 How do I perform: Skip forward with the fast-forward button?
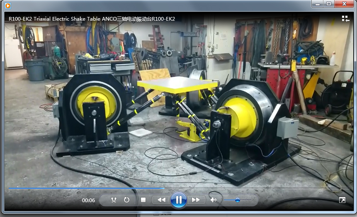click(196, 200)
